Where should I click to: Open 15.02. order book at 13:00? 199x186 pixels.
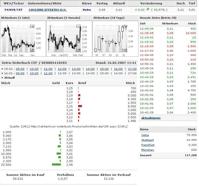(x=76, y=69)
